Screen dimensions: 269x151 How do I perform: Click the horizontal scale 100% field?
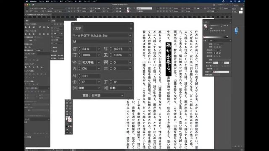pos(121,55)
